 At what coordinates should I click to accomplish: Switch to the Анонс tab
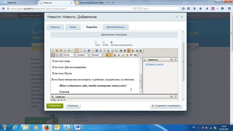tap(73, 27)
